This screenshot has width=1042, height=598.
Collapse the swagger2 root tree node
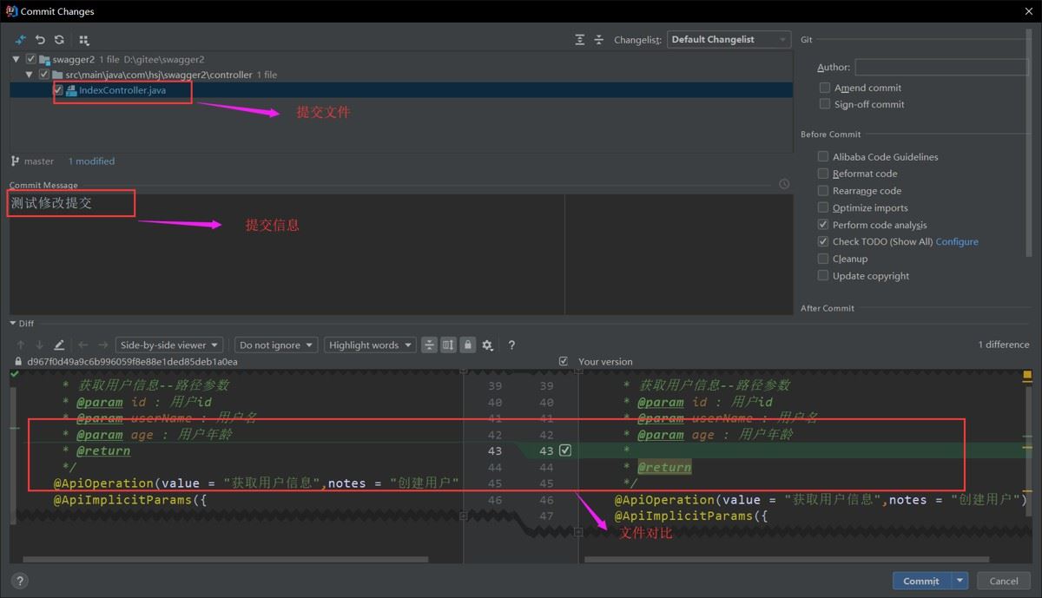coord(17,59)
